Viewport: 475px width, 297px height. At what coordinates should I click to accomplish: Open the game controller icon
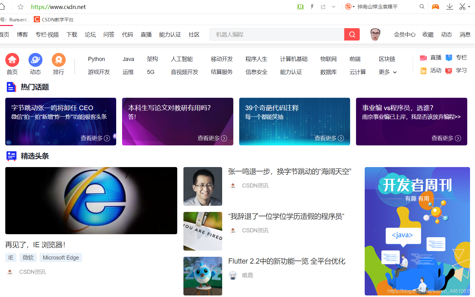435,6
